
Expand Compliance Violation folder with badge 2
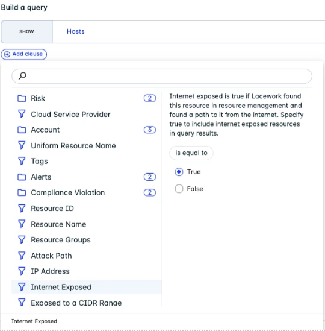tap(87, 192)
